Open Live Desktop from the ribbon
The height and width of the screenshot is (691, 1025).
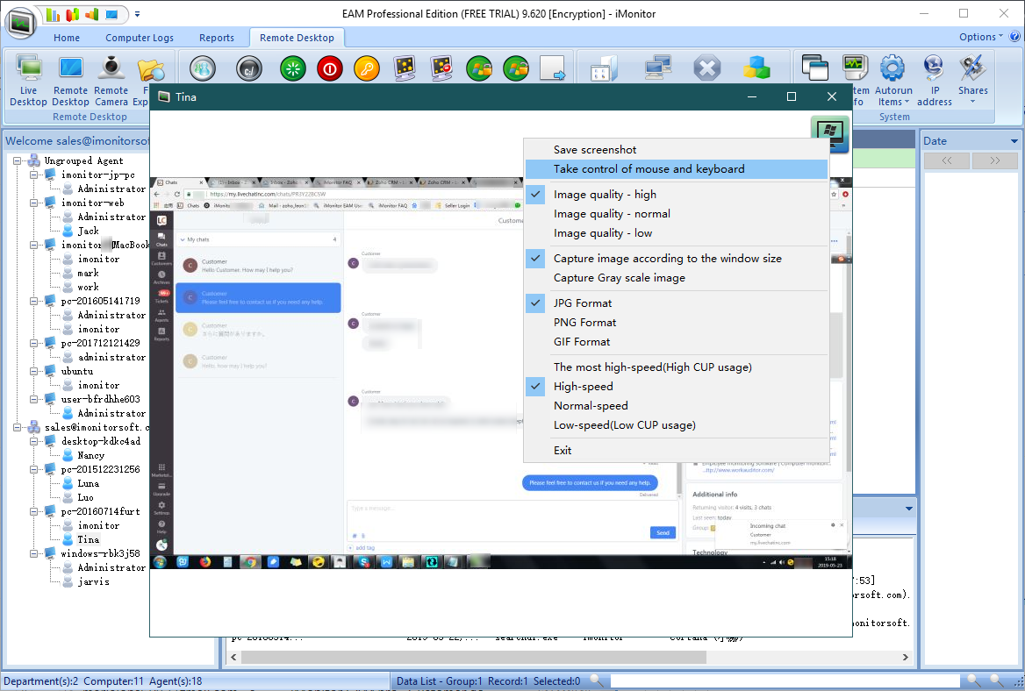(29, 81)
